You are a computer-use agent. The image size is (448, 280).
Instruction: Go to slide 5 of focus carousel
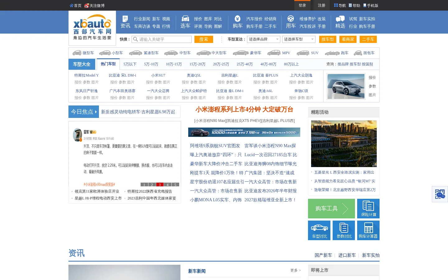(x=175, y=184)
